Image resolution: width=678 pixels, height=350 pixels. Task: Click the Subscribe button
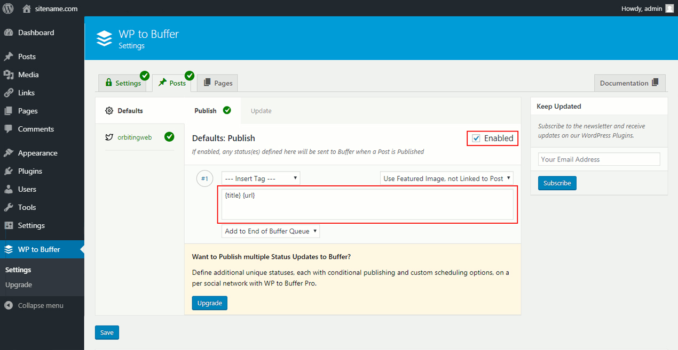[x=557, y=183]
